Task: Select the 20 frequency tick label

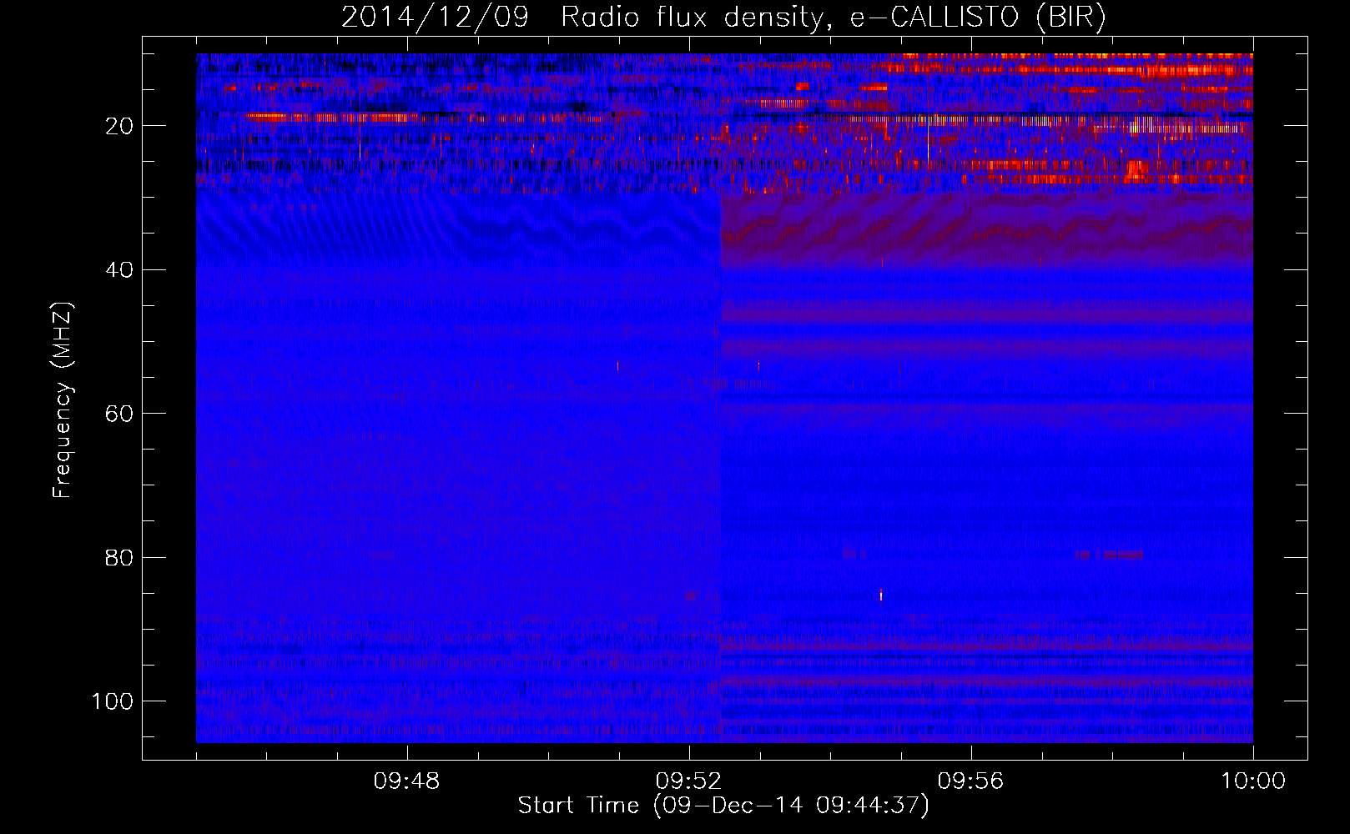Action: coord(119,126)
